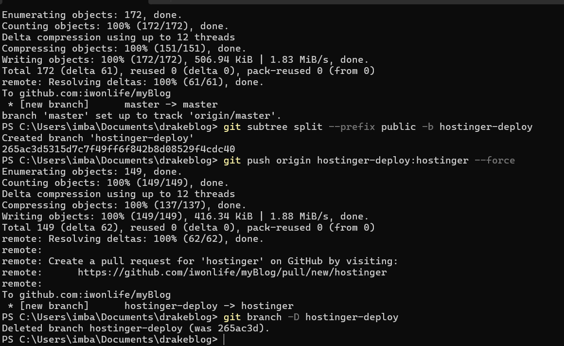Viewport: 564px width, 346px height.
Task: Click the 'hostinger-deploy -> hostinger' new branch line
Action: click(209, 306)
